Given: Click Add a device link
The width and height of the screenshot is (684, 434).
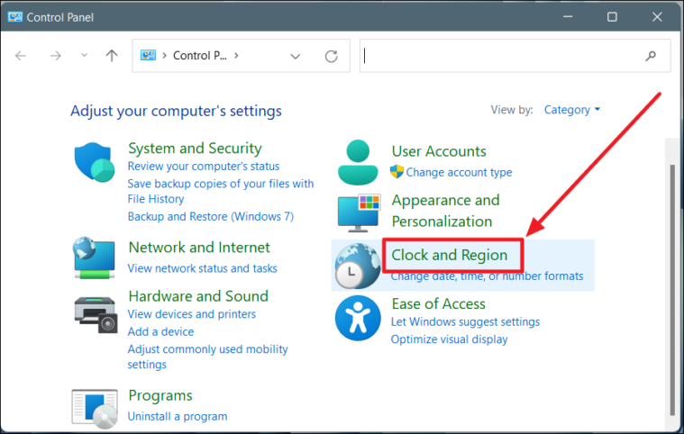Looking at the screenshot, I should click(x=160, y=331).
